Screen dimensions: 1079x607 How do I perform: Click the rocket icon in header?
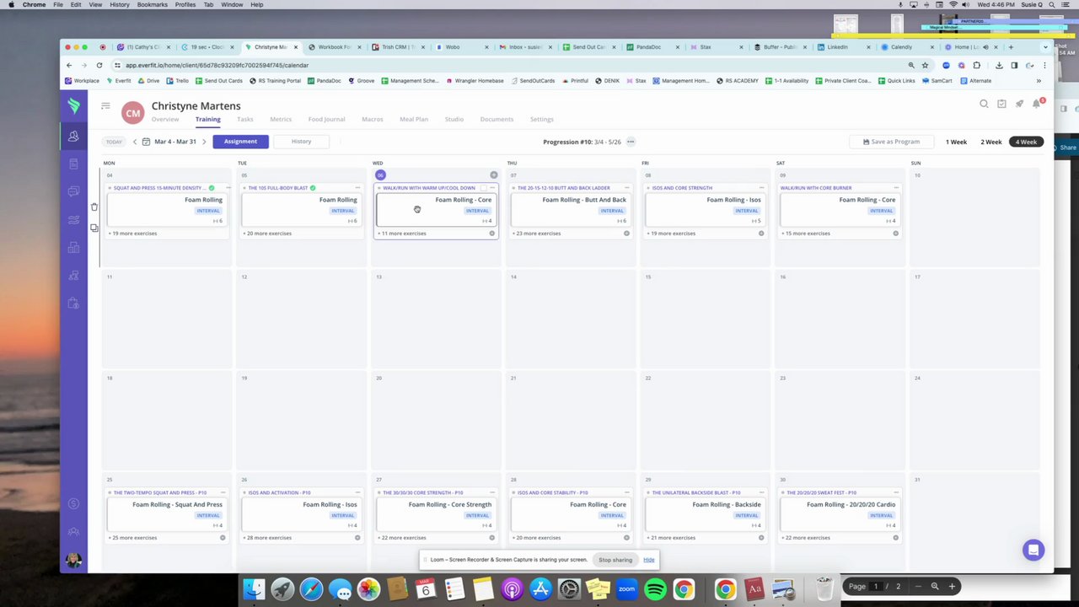(1019, 104)
